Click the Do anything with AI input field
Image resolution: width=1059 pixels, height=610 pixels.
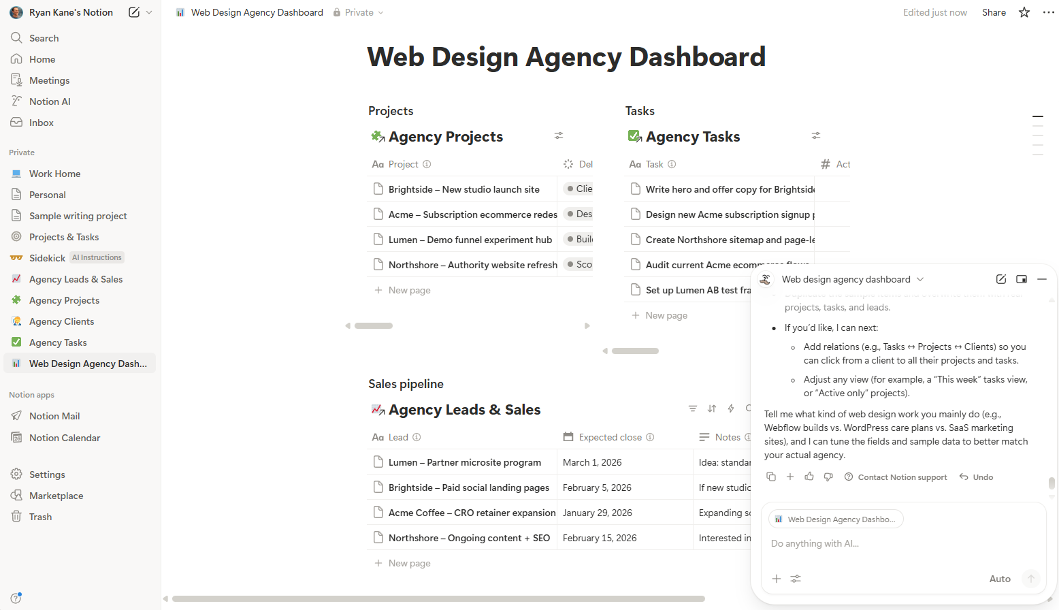point(851,543)
